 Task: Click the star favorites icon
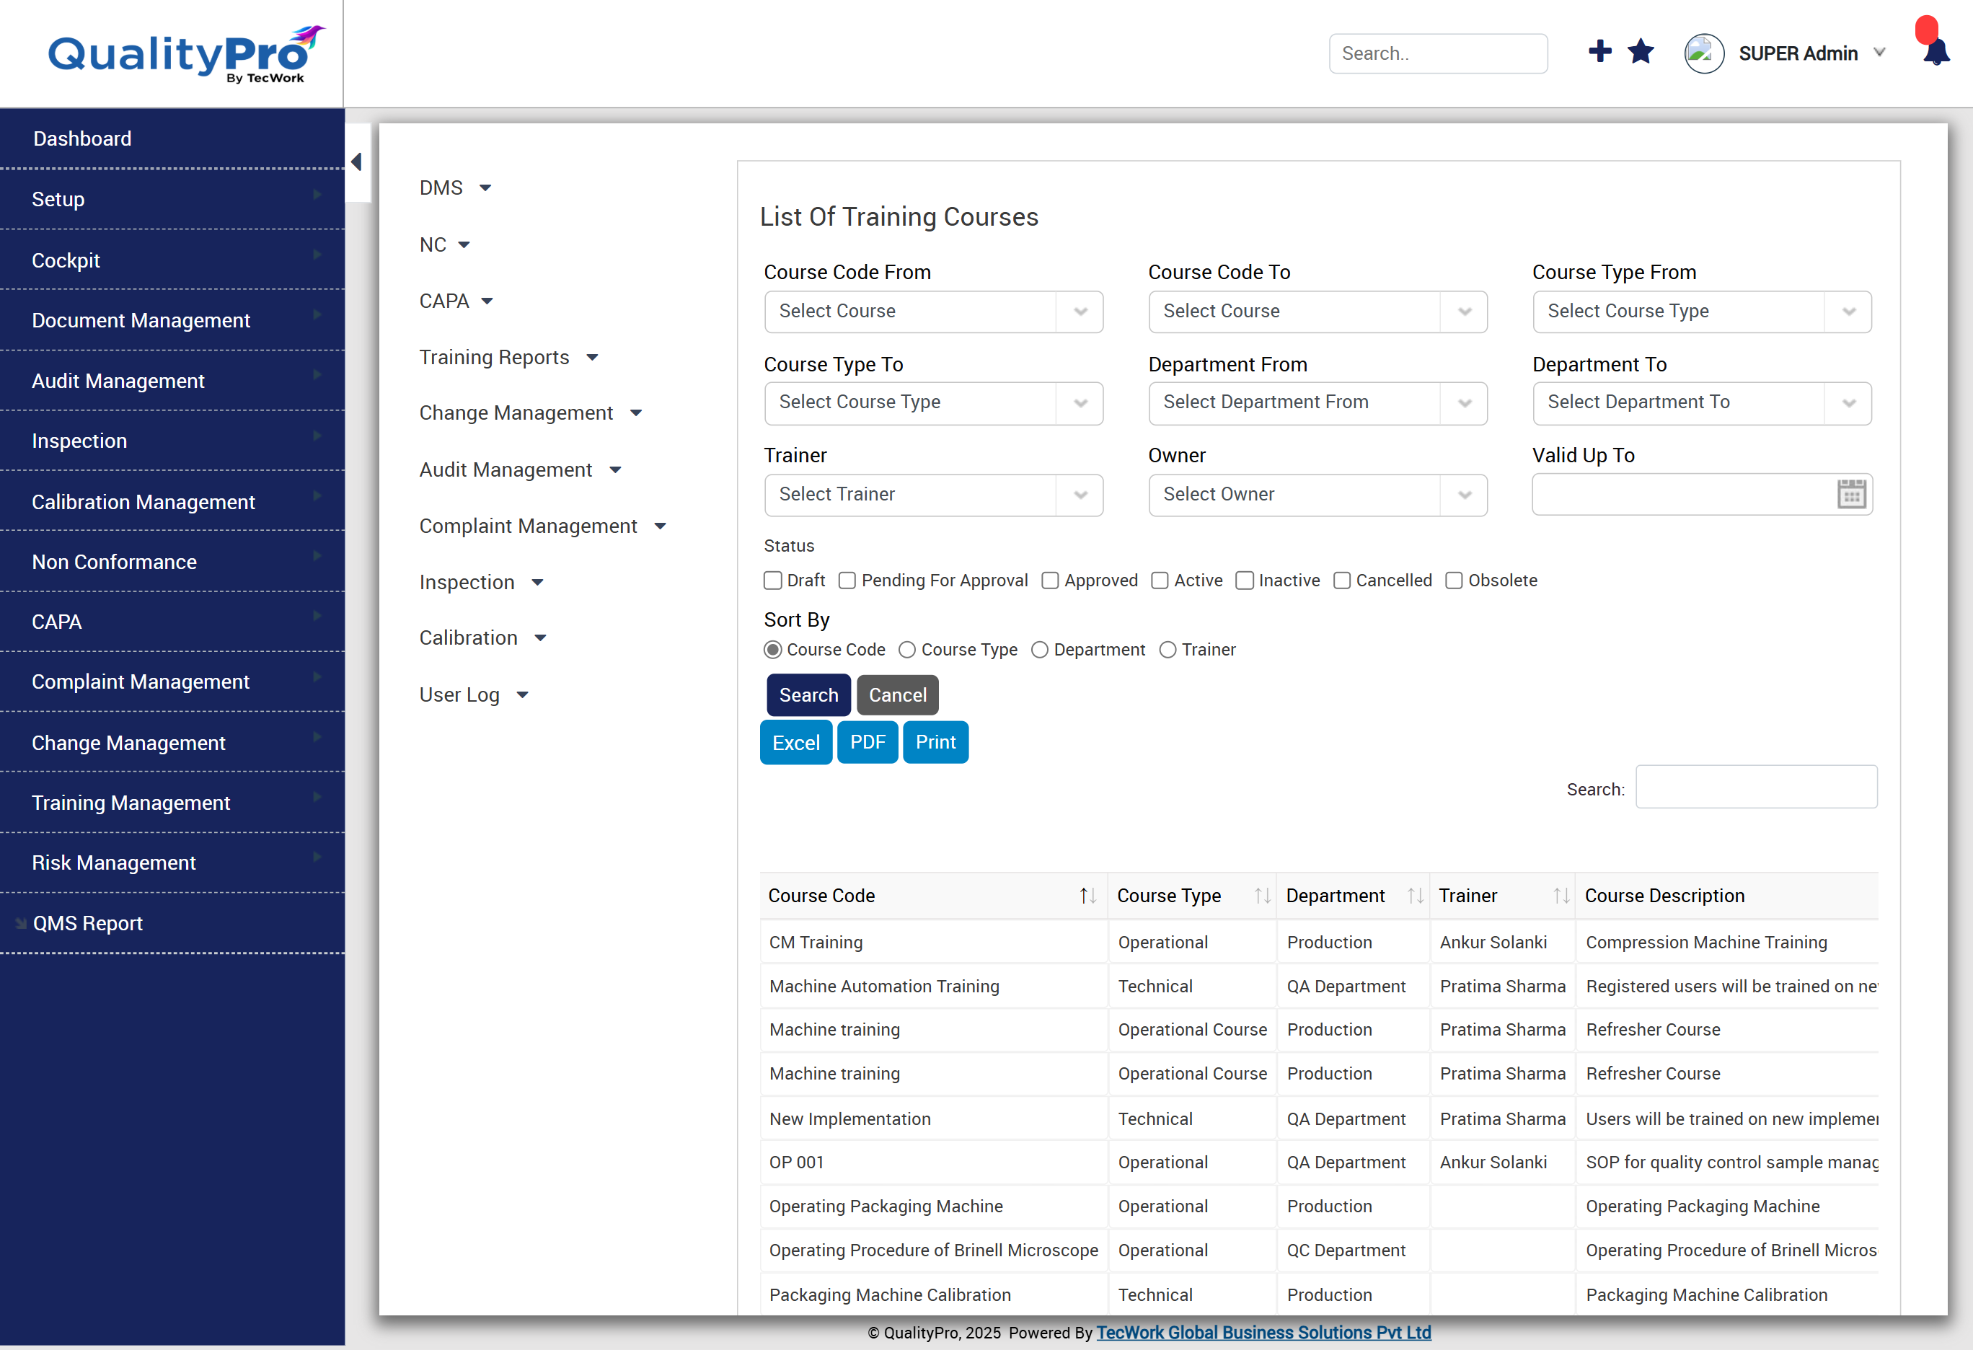click(x=1641, y=52)
